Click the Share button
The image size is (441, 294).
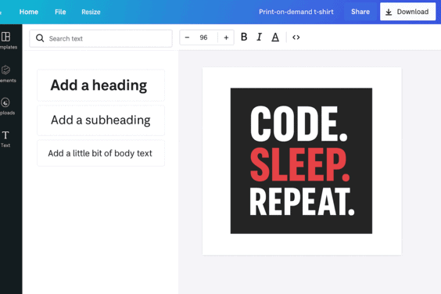360,12
